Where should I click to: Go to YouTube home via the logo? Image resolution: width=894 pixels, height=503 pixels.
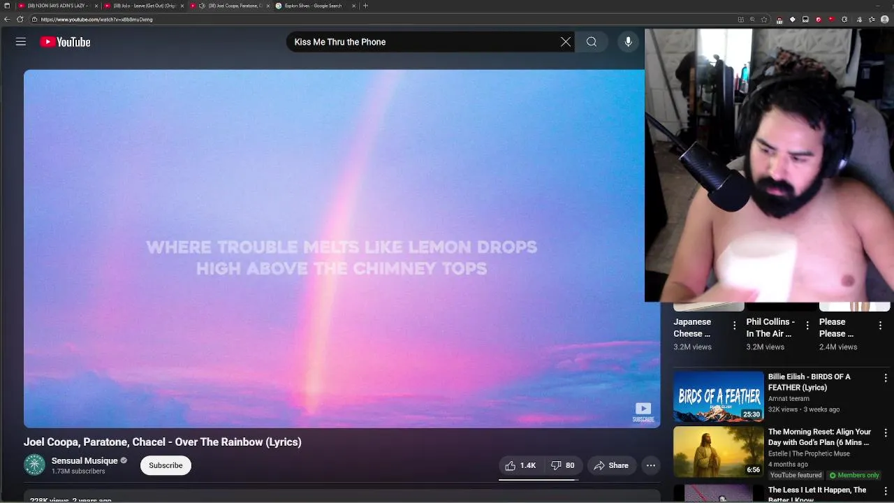[65, 42]
